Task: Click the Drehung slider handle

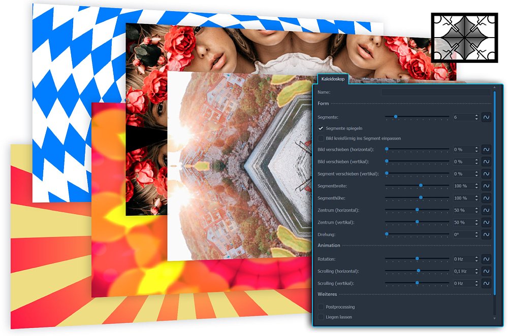Action: [x=387, y=233]
